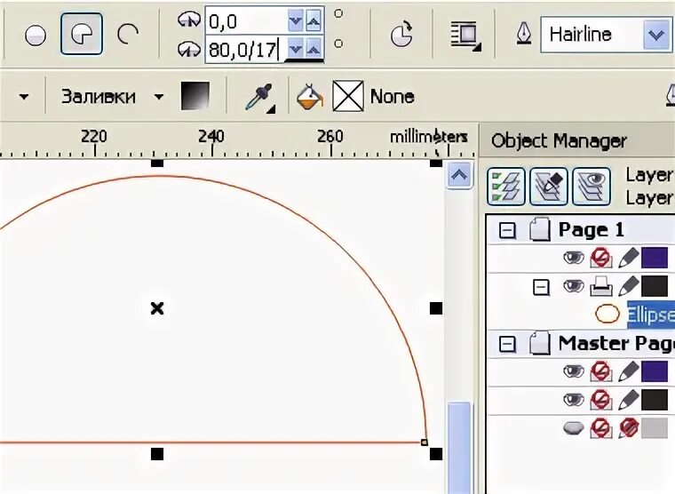The height and width of the screenshot is (494, 675).
Task: Click the fill bucket icon
Action: pyautogui.click(x=309, y=97)
